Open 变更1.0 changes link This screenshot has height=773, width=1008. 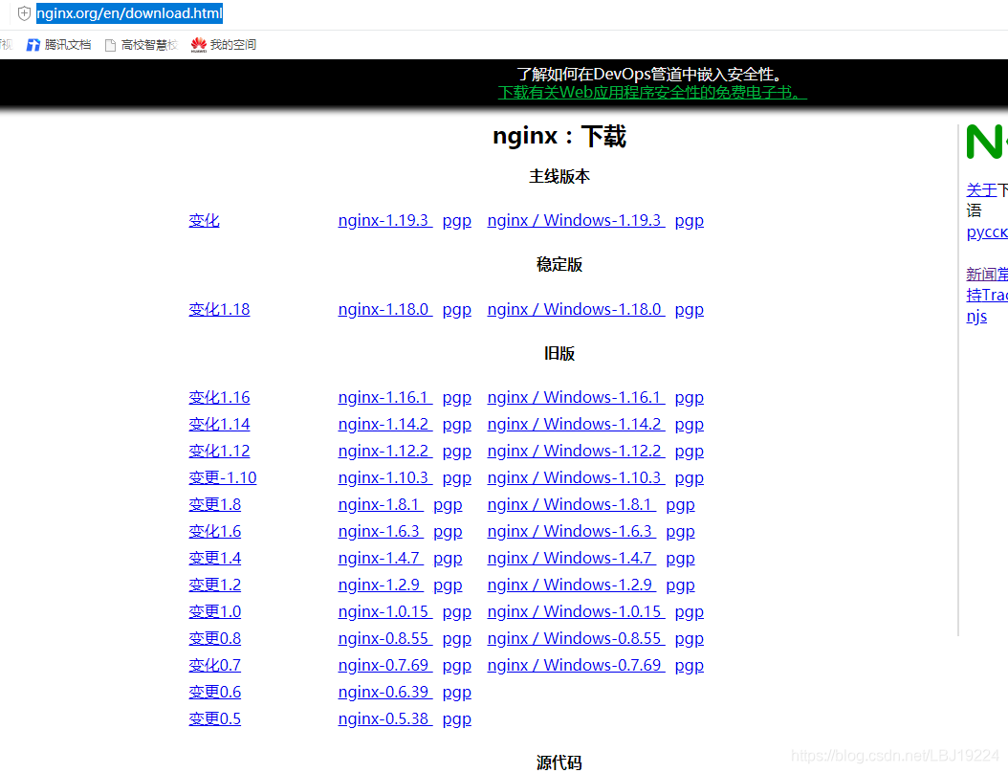(x=215, y=611)
